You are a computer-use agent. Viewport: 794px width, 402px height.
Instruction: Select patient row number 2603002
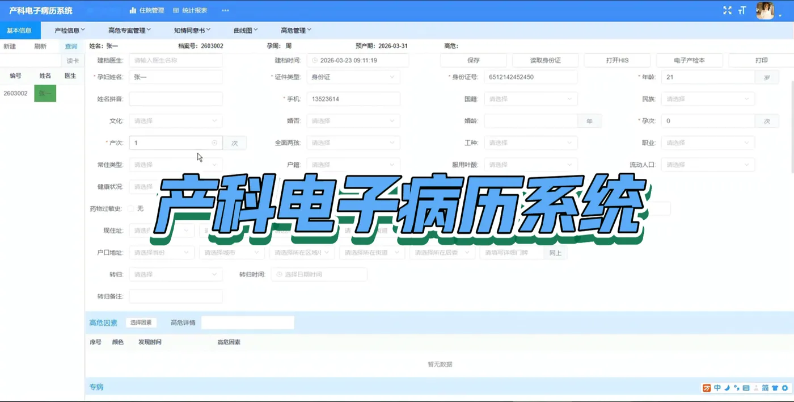pyautogui.click(x=15, y=93)
